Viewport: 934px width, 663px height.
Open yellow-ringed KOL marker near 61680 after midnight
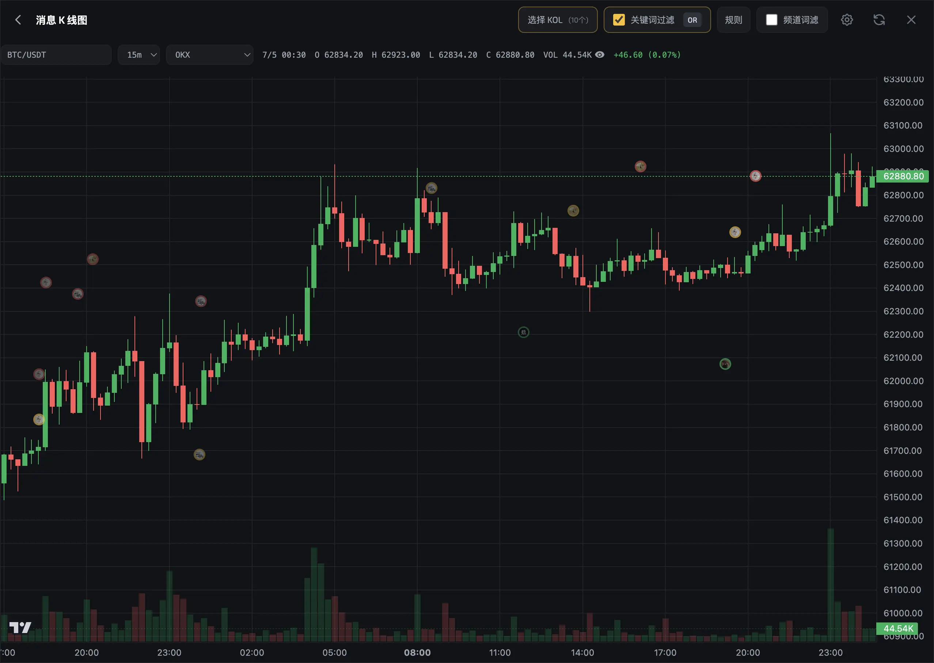(200, 455)
